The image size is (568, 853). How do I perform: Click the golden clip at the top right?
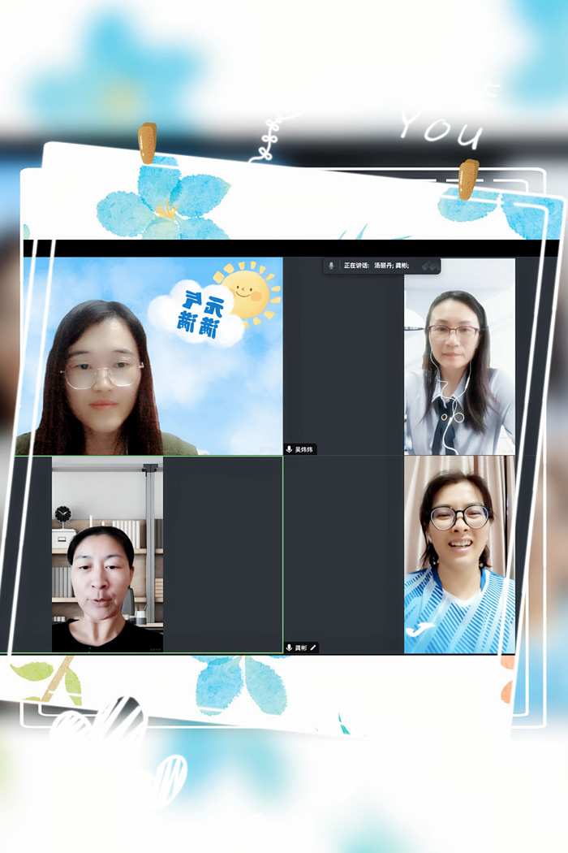[468, 179]
